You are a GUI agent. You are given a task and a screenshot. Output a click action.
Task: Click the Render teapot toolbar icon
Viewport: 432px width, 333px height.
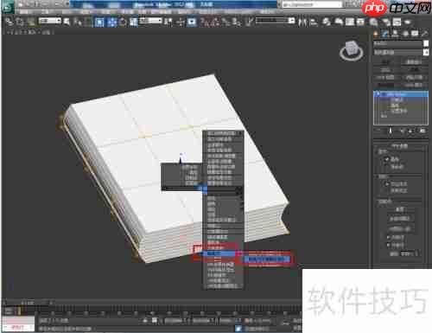click(x=408, y=22)
